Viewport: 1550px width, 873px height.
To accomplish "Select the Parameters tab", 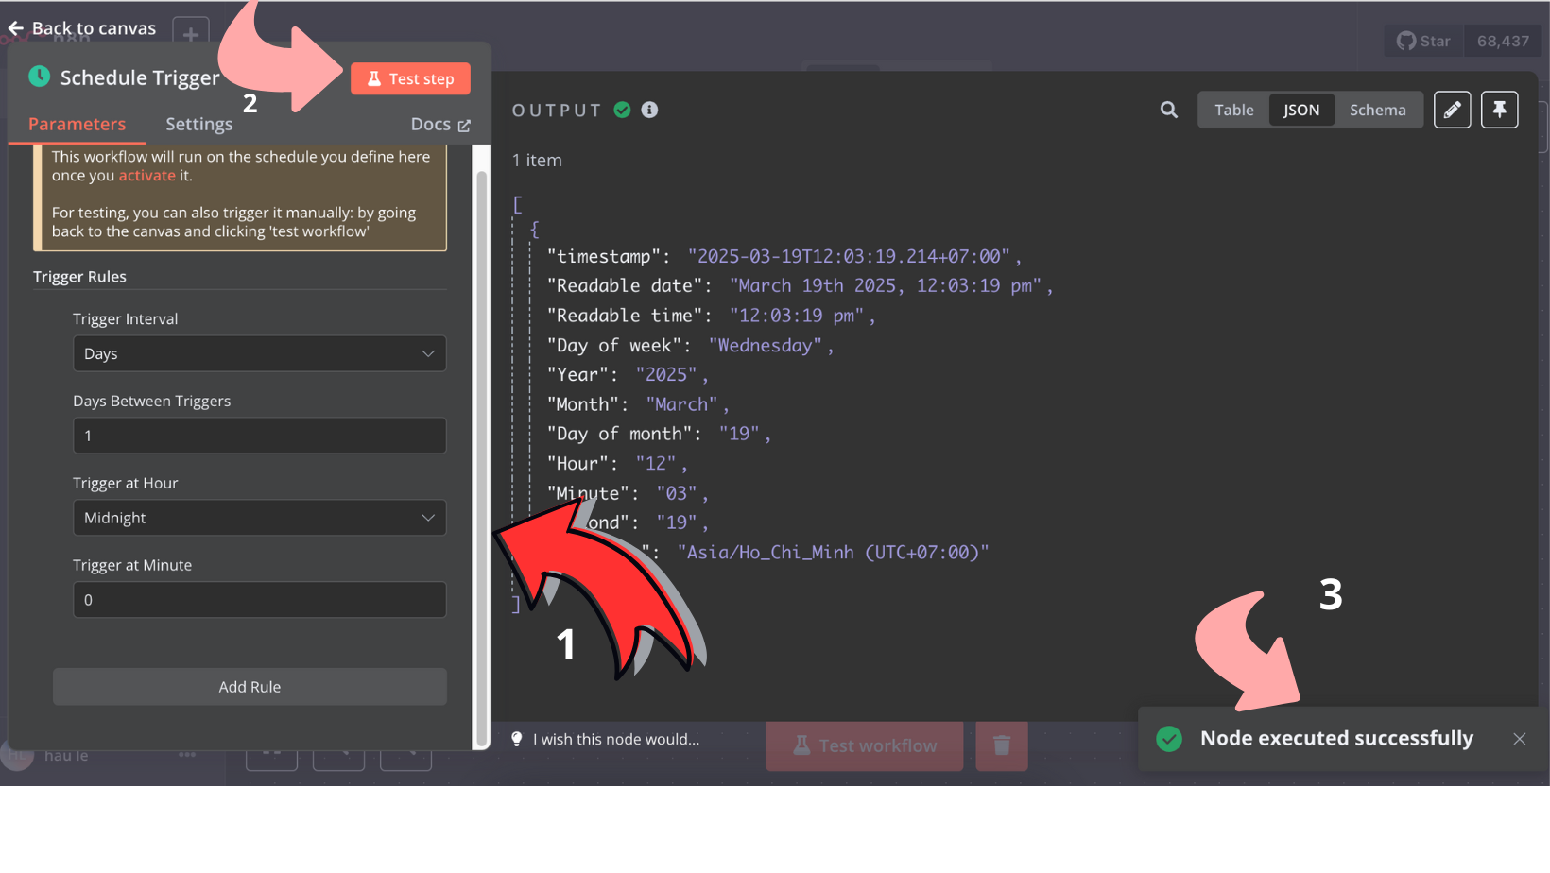I will pyautogui.click(x=77, y=124).
